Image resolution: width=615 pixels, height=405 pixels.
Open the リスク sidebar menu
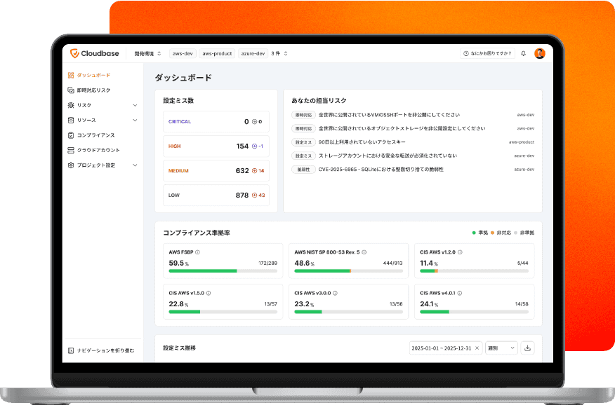coord(102,105)
